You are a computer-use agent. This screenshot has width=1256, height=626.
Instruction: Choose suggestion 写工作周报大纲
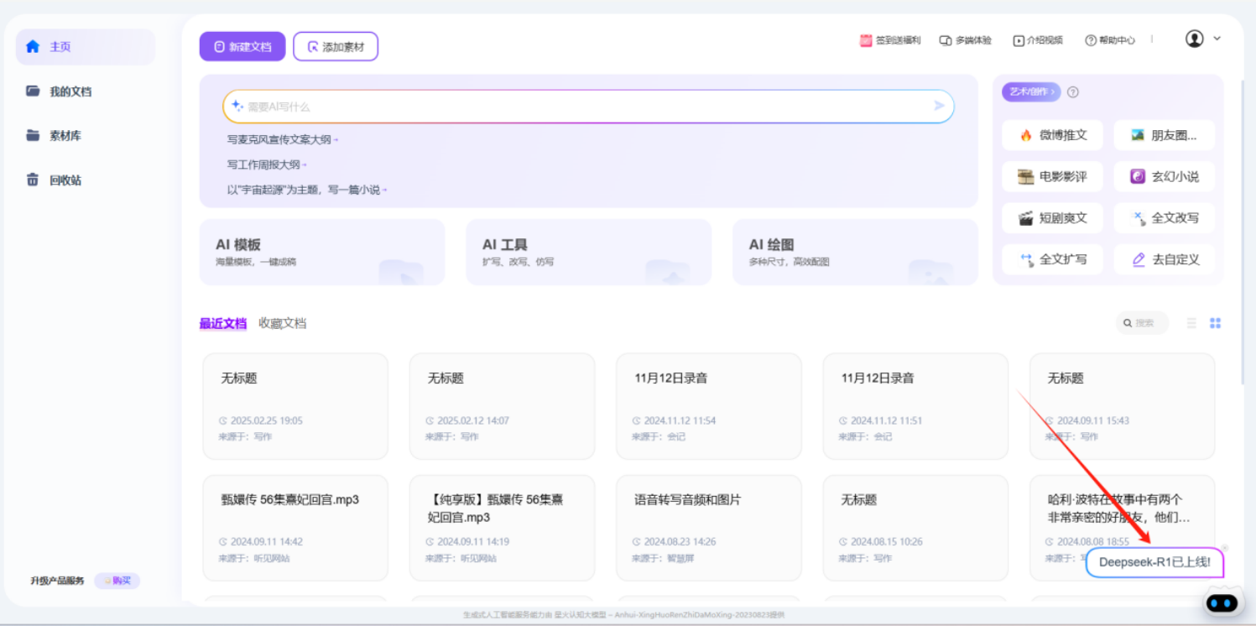coord(266,165)
